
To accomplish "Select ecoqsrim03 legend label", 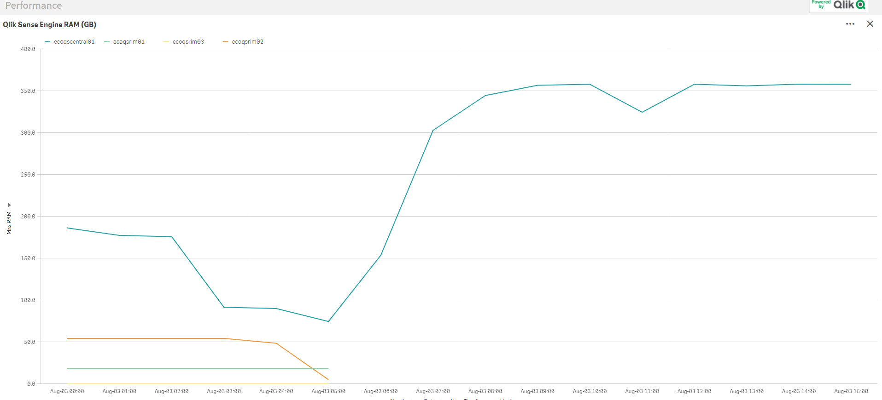I will (188, 42).
